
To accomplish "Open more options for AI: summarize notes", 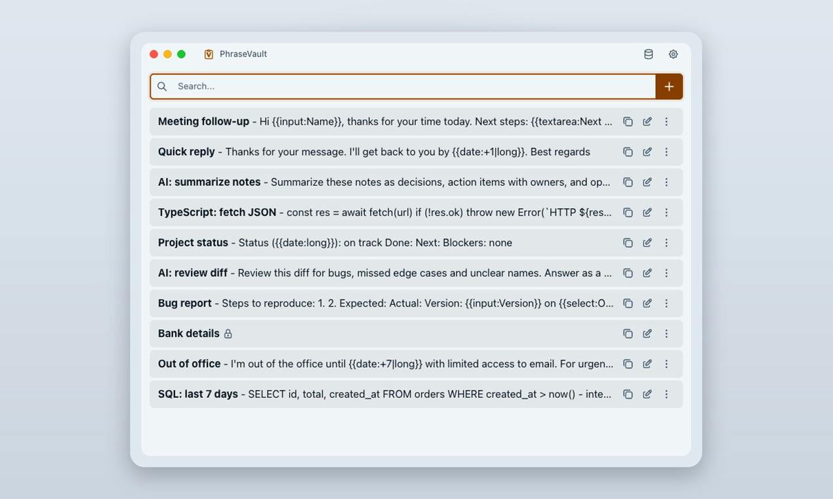I will [x=666, y=182].
